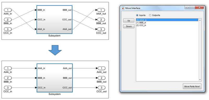209x100 pixels.
Task: Click the MATLAB icon in Move Interface title bar
Action: pos(123,8)
